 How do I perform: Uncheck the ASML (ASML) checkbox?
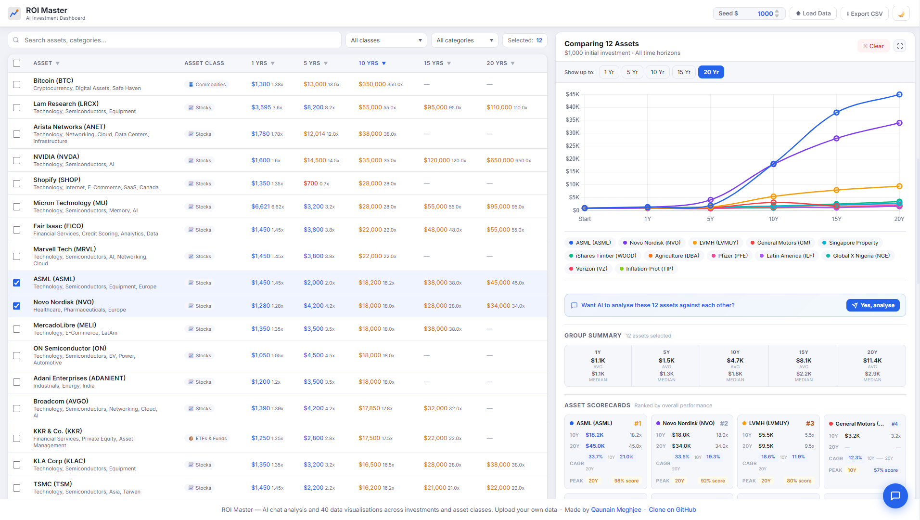point(17,283)
